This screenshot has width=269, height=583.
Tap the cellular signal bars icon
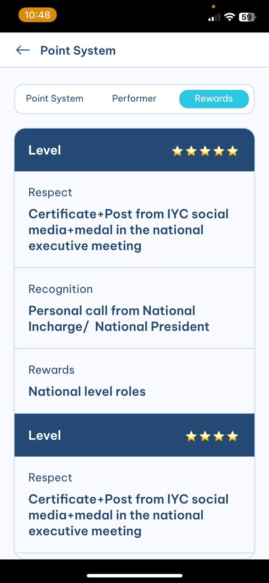click(214, 17)
